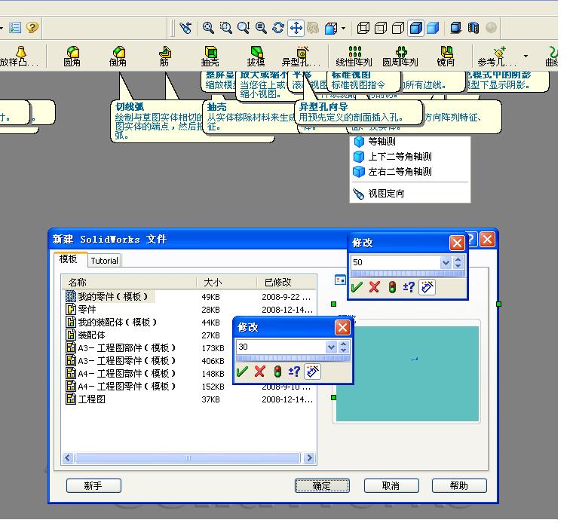Click right arrow of template list scrollbar
573x523 pixels.
(x=310, y=458)
